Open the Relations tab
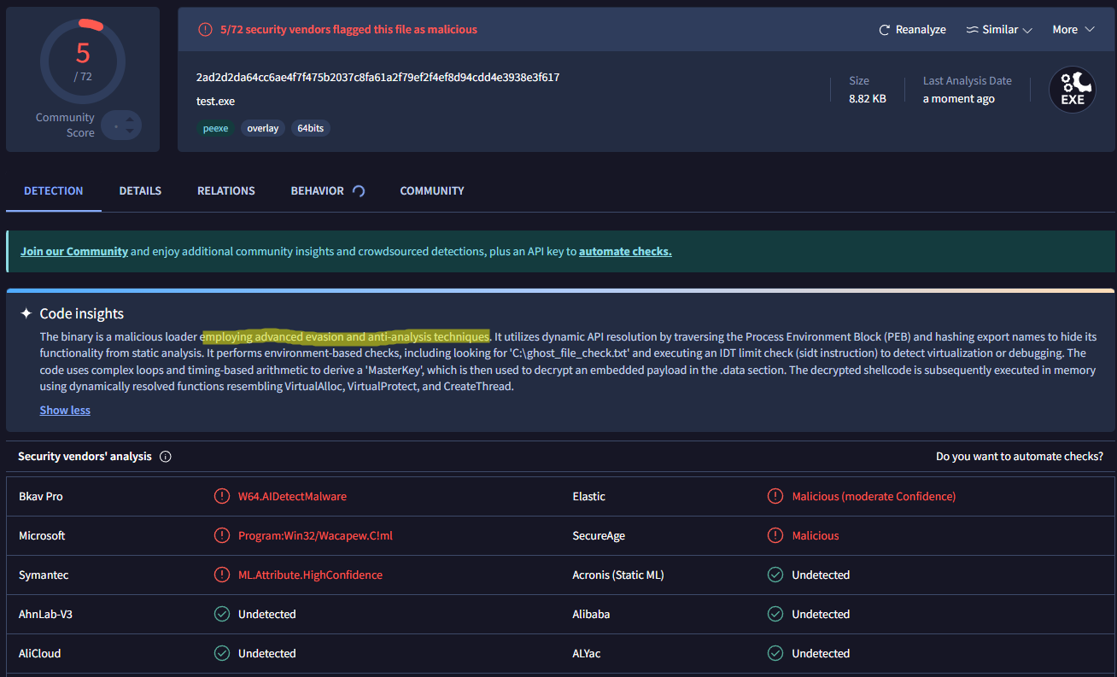 pyautogui.click(x=225, y=190)
